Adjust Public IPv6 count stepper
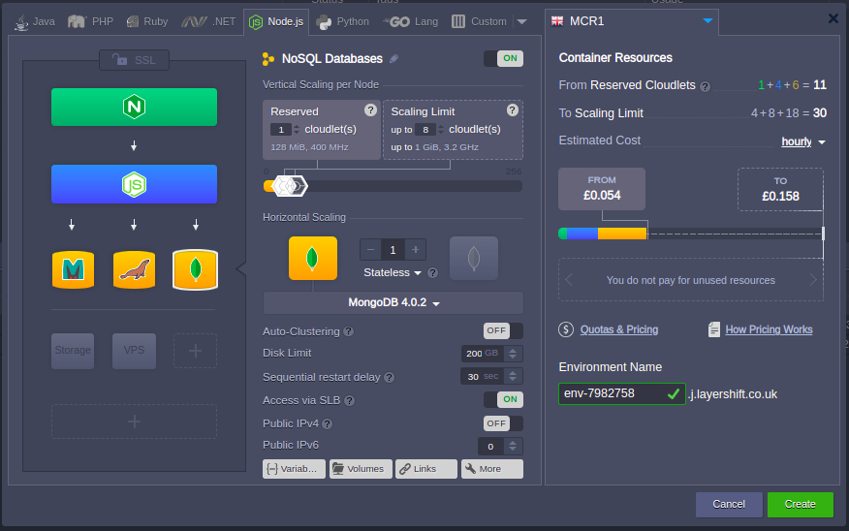849x531 pixels. click(x=513, y=446)
